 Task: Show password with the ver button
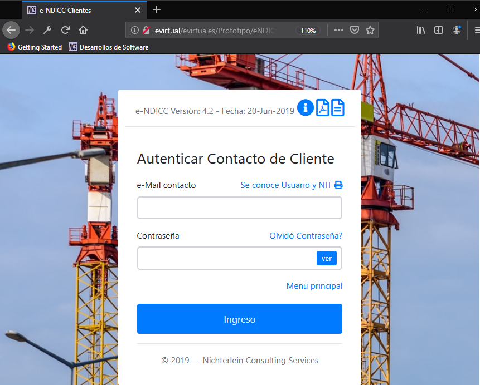tap(327, 258)
